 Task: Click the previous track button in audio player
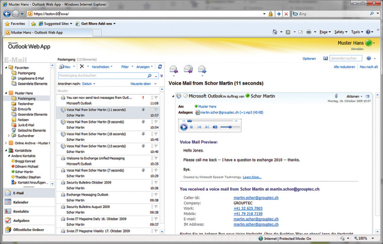pos(199,127)
